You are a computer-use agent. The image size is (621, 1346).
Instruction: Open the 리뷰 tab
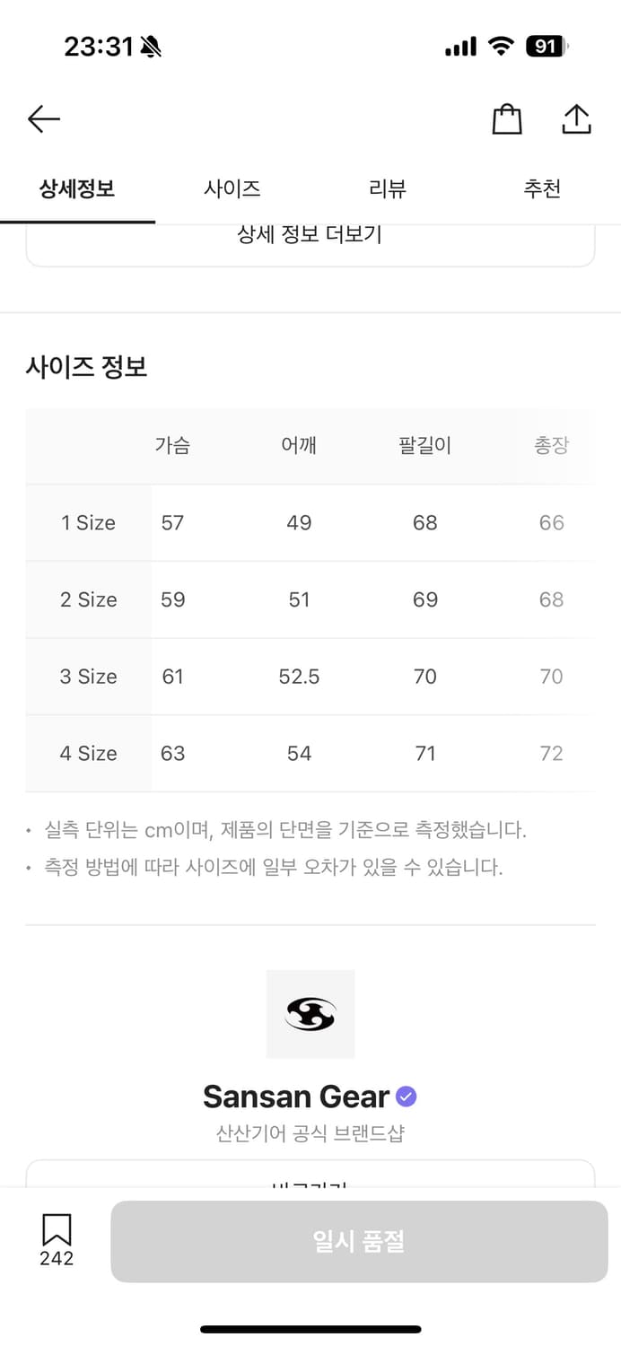[x=387, y=188]
